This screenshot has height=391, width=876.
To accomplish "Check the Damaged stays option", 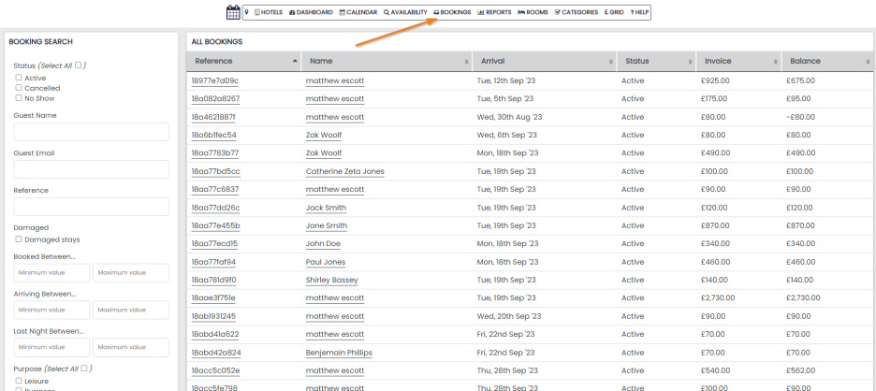I will (x=19, y=239).
